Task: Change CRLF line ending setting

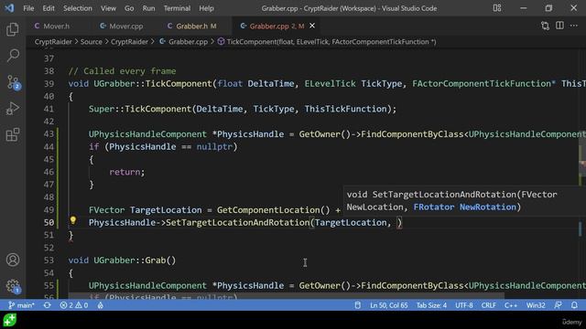Action: (488, 305)
